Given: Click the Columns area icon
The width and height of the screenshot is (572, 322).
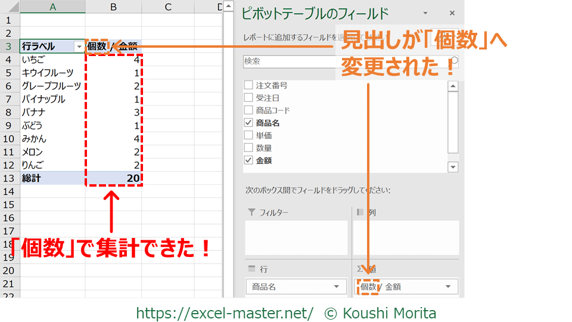Looking at the screenshot, I should (360, 212).
